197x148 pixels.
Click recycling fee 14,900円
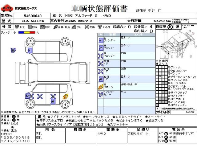(191, 112)
